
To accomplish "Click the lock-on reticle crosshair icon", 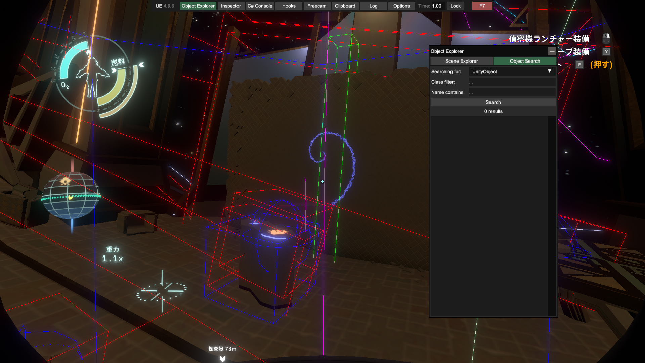I will pos(162,291).
